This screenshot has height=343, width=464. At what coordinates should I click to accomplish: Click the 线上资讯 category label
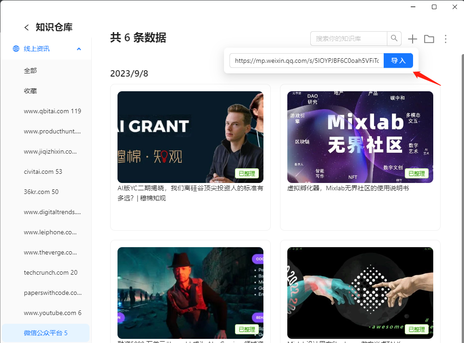37,49
